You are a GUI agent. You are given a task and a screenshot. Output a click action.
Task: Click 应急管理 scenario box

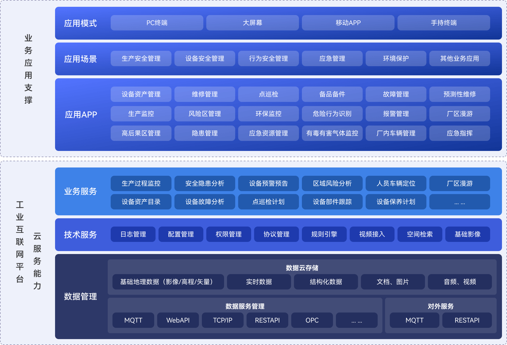tap(332, 58)
